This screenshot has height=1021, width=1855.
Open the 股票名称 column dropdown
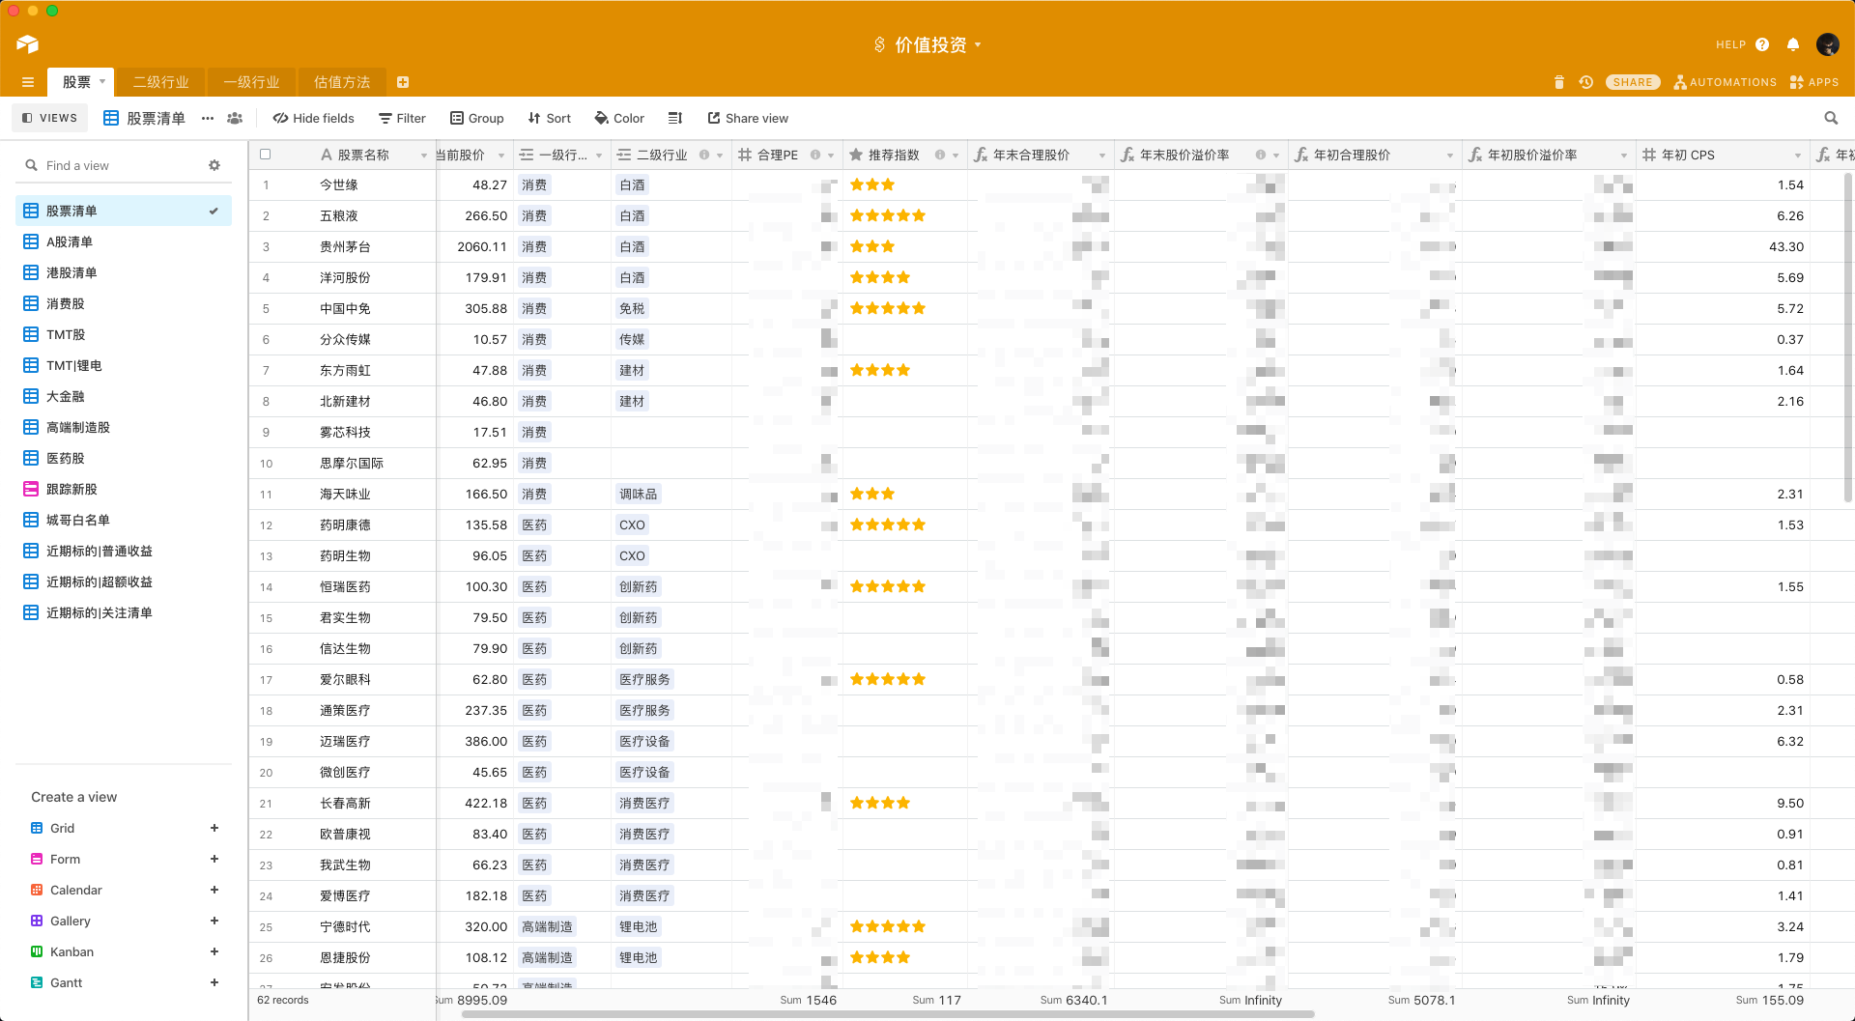(423, 156)
